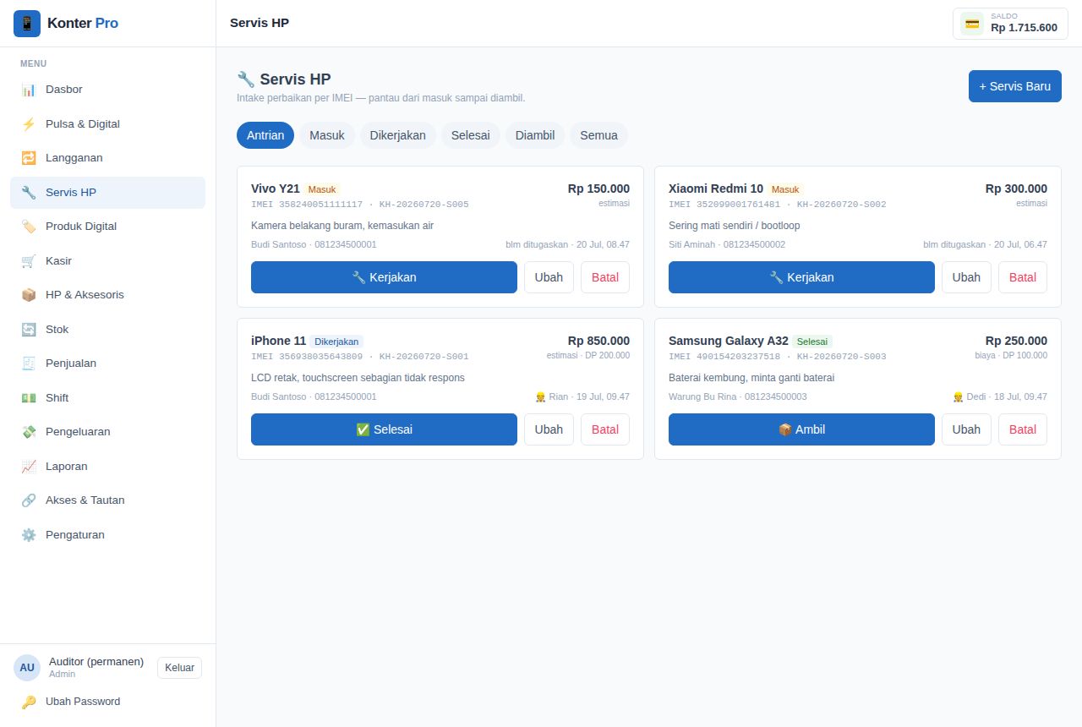1082x727 pixels.
Task: Click the Konter Pro phone logo
Action: pos(27,24)
